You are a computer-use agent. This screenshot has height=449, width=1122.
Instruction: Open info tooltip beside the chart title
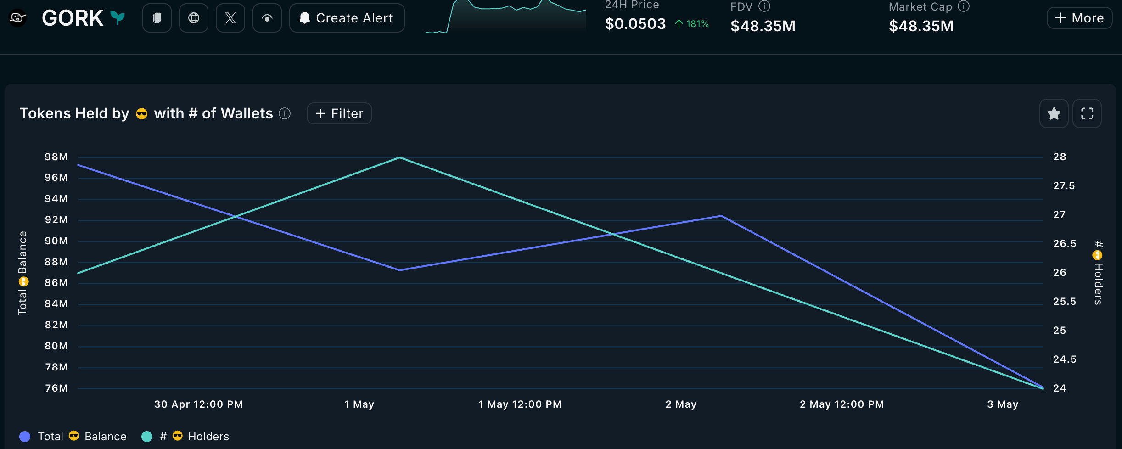(x=285, y=113)
